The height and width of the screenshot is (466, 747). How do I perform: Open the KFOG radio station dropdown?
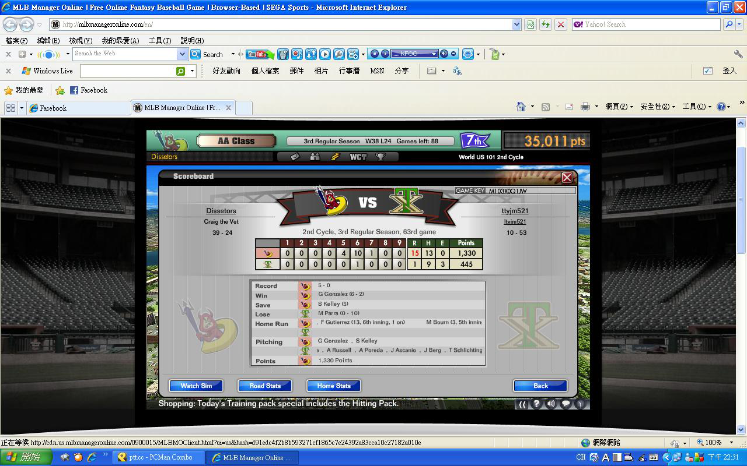coord(434,54)
